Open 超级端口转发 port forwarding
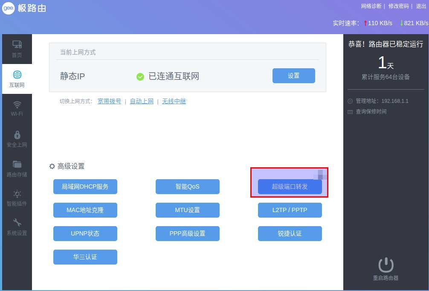Viewport: 429px width, 291px height. point(290,186)
